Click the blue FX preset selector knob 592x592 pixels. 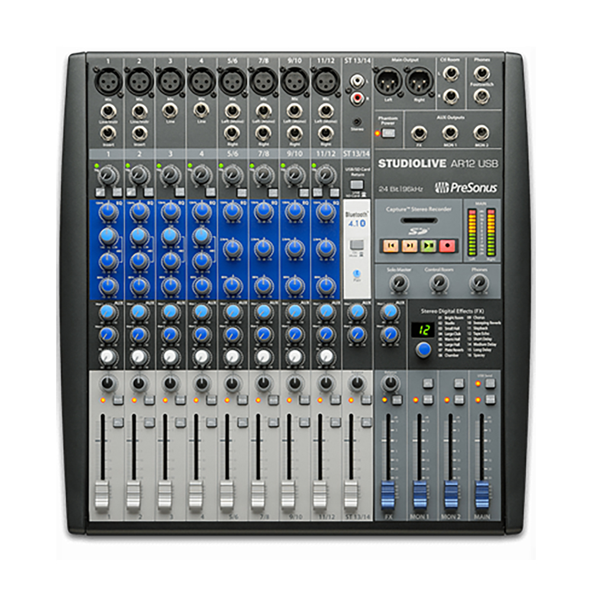pyautogui.click(x=424, y=349)
